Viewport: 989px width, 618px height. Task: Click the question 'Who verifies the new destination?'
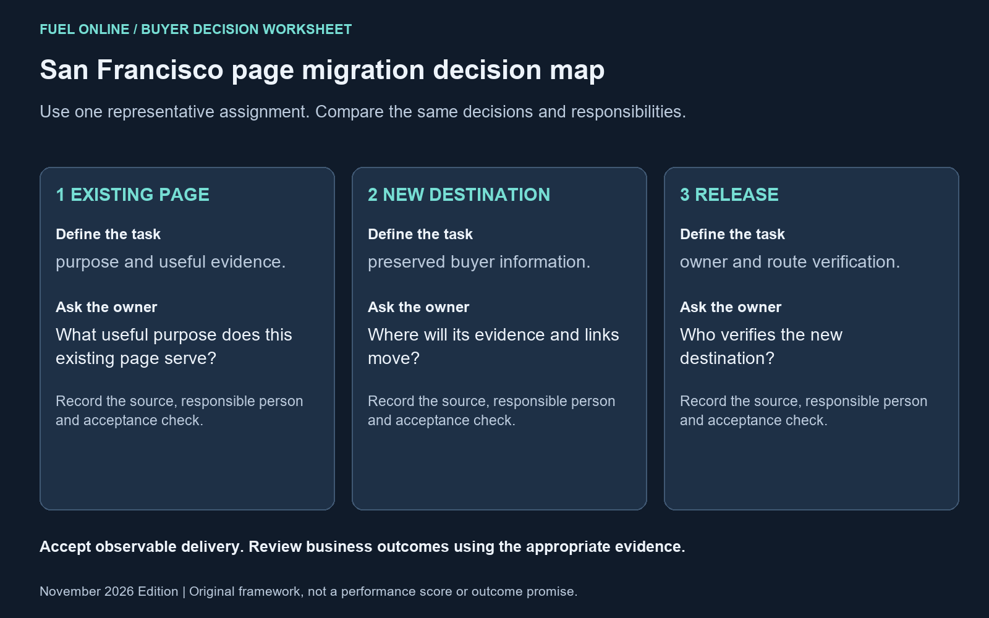[761, 347]
